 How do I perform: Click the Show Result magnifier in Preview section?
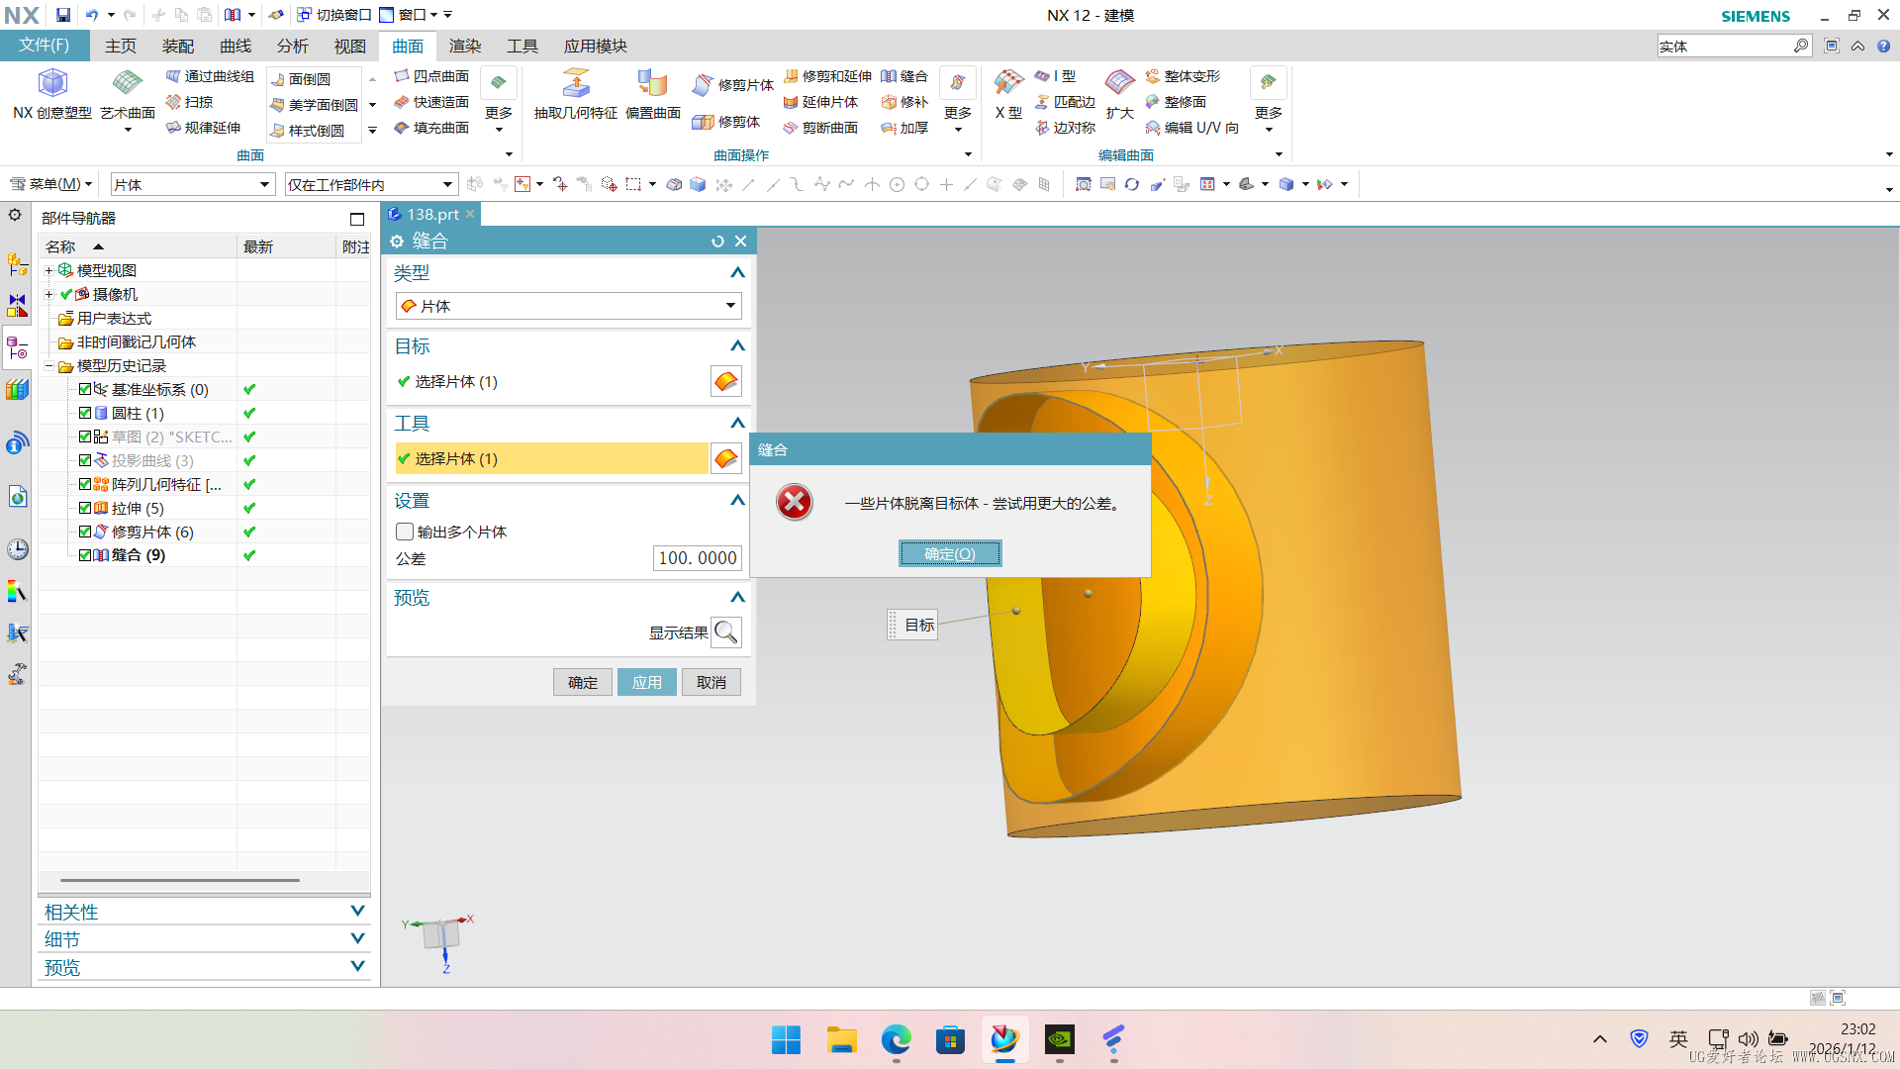(x=726, y=632)
